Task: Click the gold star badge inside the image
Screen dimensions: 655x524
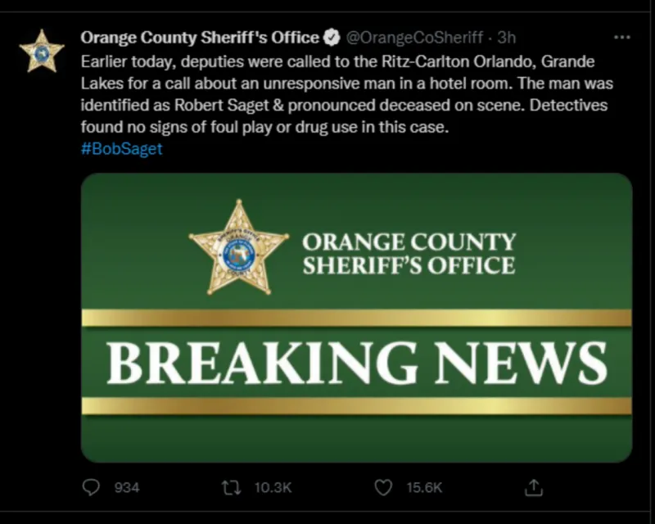Action: point(238,247)
